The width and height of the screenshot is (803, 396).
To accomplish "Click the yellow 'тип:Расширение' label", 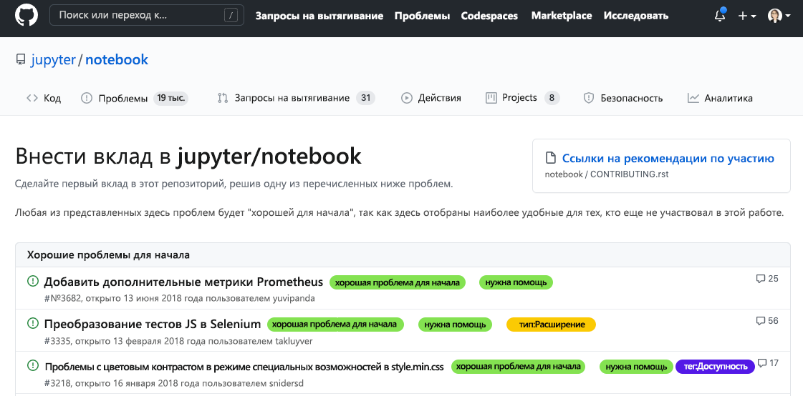I will tap(551, 325).
